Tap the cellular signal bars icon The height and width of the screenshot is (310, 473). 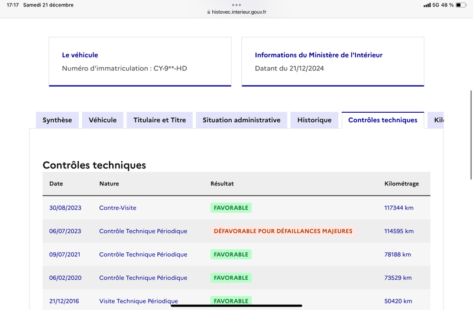pos(427,5)
